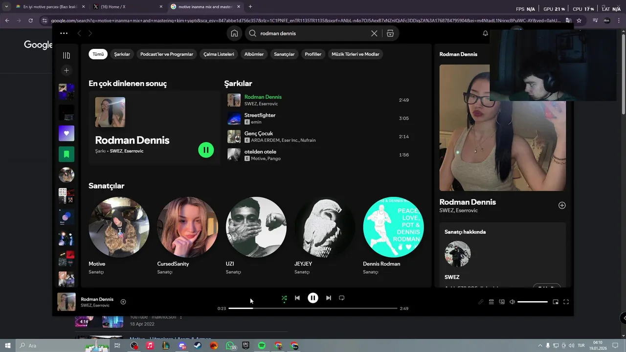The height and width of the screenshot is (352, 626).
Task: Enter Spotify full screen mode
Action: (x=566, y=302)
